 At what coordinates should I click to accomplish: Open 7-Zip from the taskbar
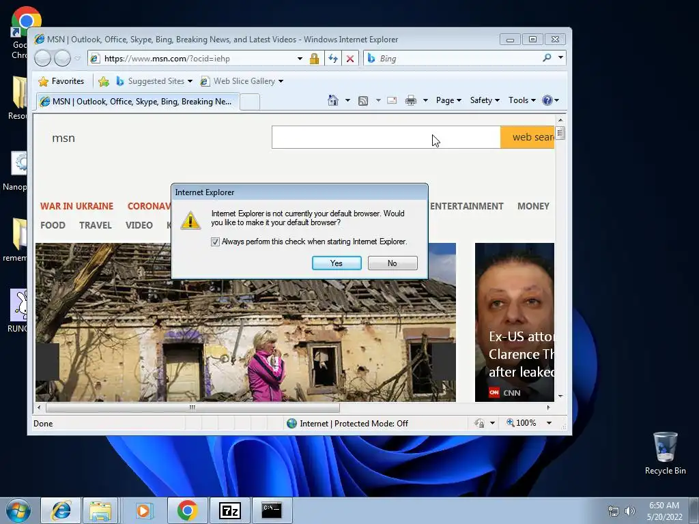tap(230, 510)
